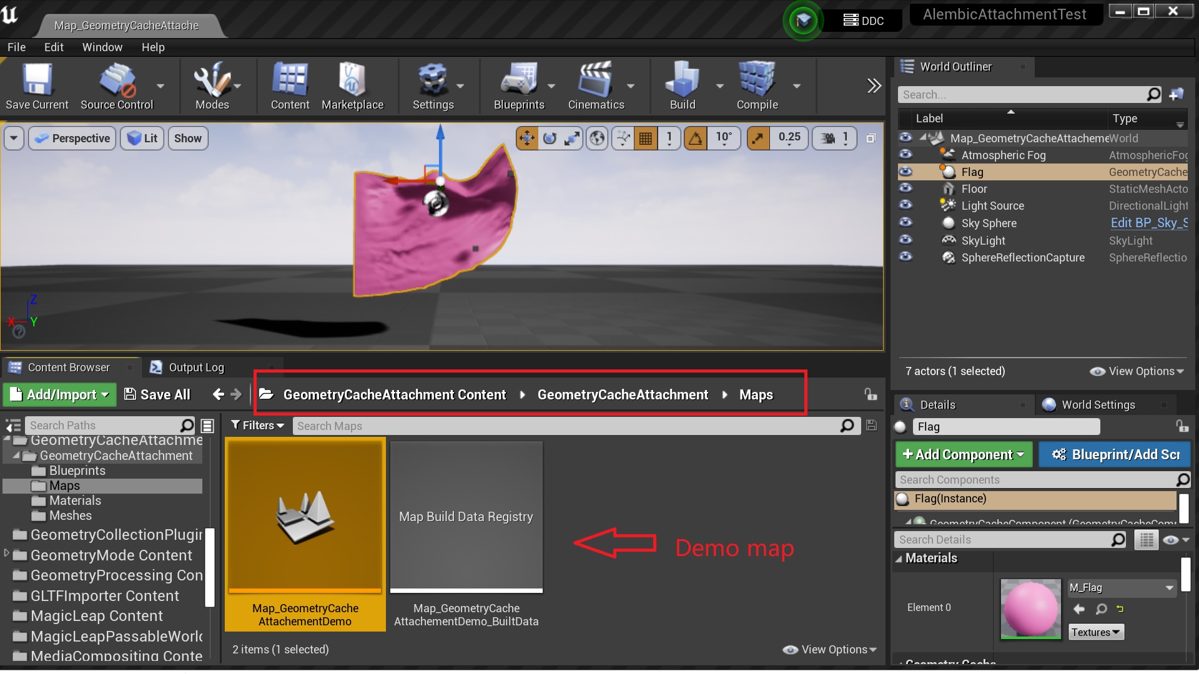Activate the scale tool in the viewport
Screen dimensions: 1199x674
[x=572, y=138]
